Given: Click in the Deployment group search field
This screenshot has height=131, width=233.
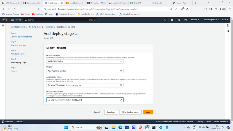Looking at the screenshot, I should click(85, 100).
